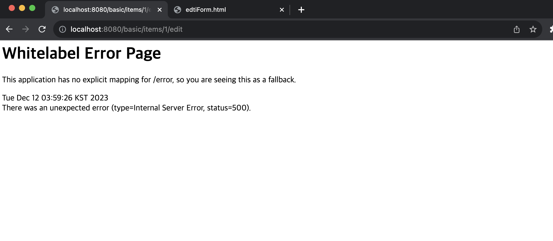This screenshot has width=553, height=241.
Task: Click the forward navigation arrow
Action: point(26,29)
